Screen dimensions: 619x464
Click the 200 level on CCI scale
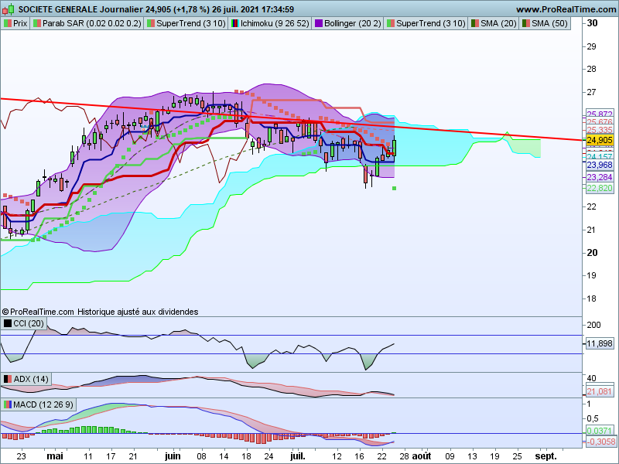tap(593, 325)
